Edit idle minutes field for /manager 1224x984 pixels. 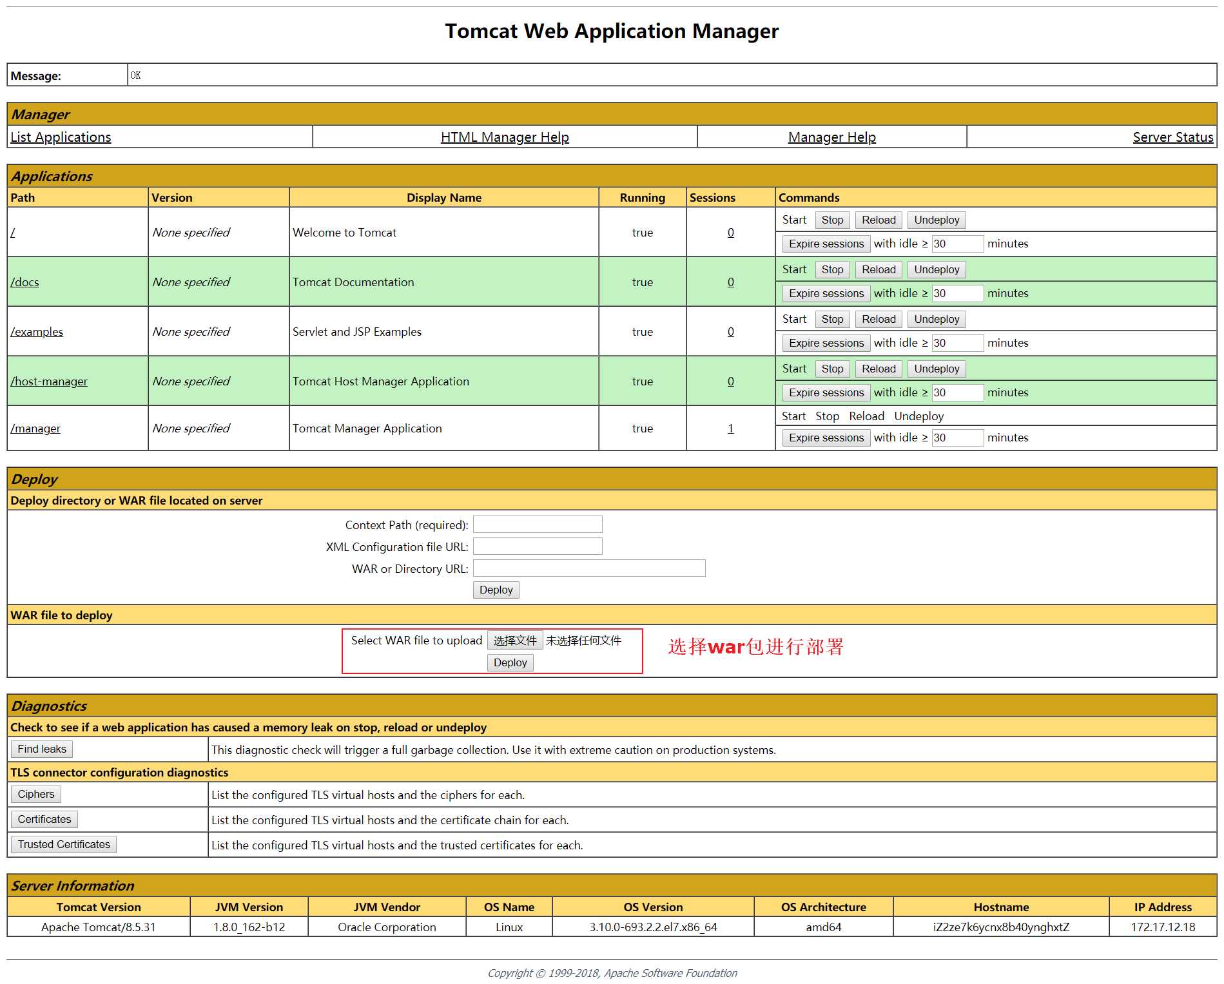click(958, 438)
